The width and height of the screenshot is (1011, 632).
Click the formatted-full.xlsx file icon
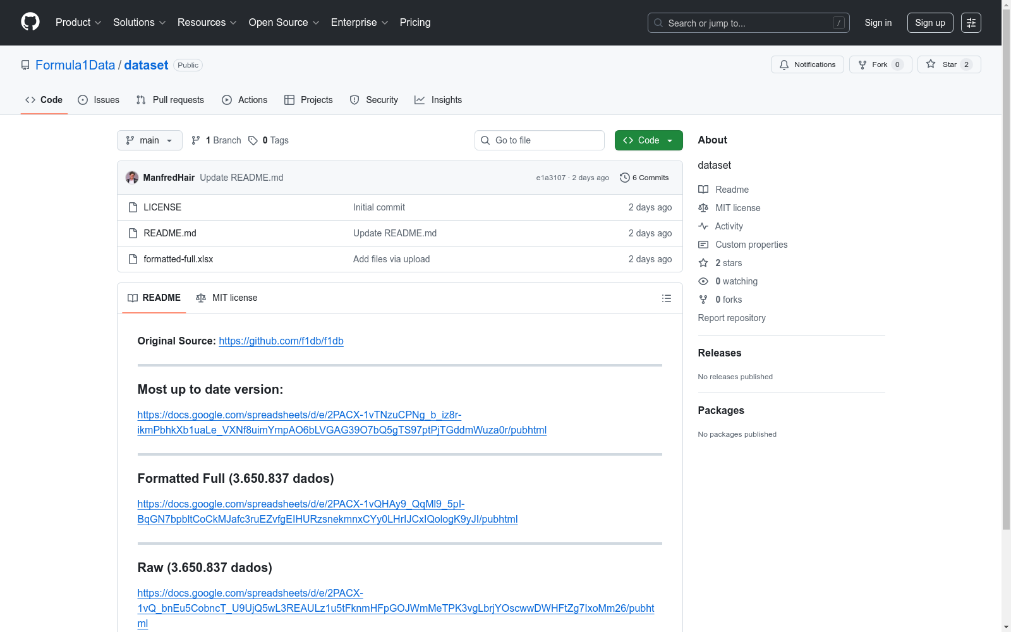pos(133,259)
